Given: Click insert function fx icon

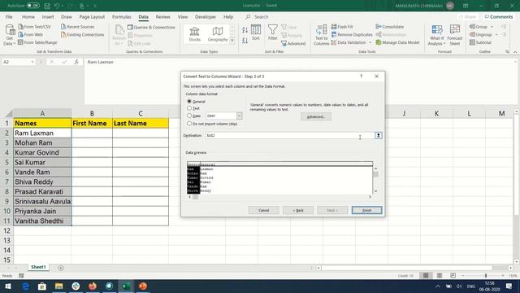Looking at the screenshot, I should 76,62.
